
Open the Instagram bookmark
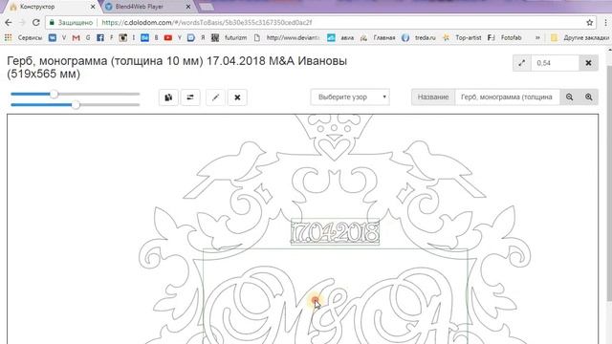123,38
